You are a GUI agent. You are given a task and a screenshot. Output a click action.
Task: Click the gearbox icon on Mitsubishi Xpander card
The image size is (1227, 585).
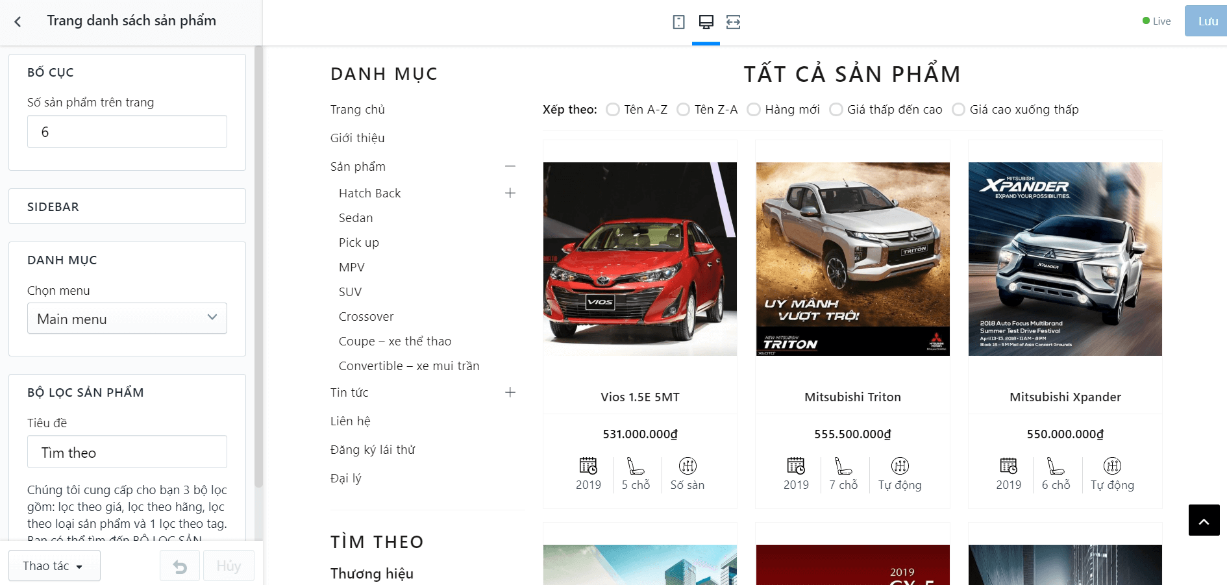click(x=1112, y=466)
